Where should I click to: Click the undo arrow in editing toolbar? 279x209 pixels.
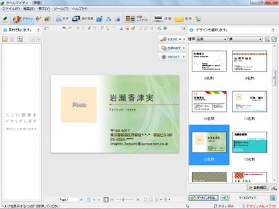(x=64, y=28)
